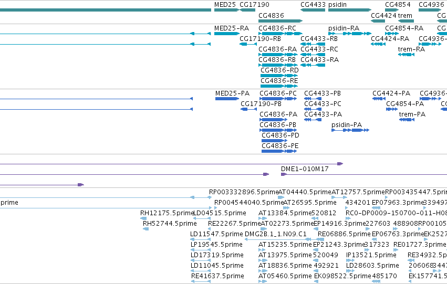Select the CG4433-RB transcript label
This screenshot has height=284, width=447.
319,39
